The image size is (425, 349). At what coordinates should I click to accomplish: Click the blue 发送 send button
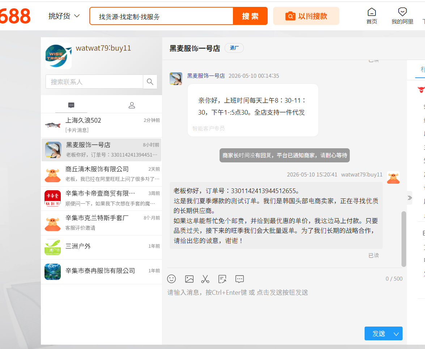(379, 333)
